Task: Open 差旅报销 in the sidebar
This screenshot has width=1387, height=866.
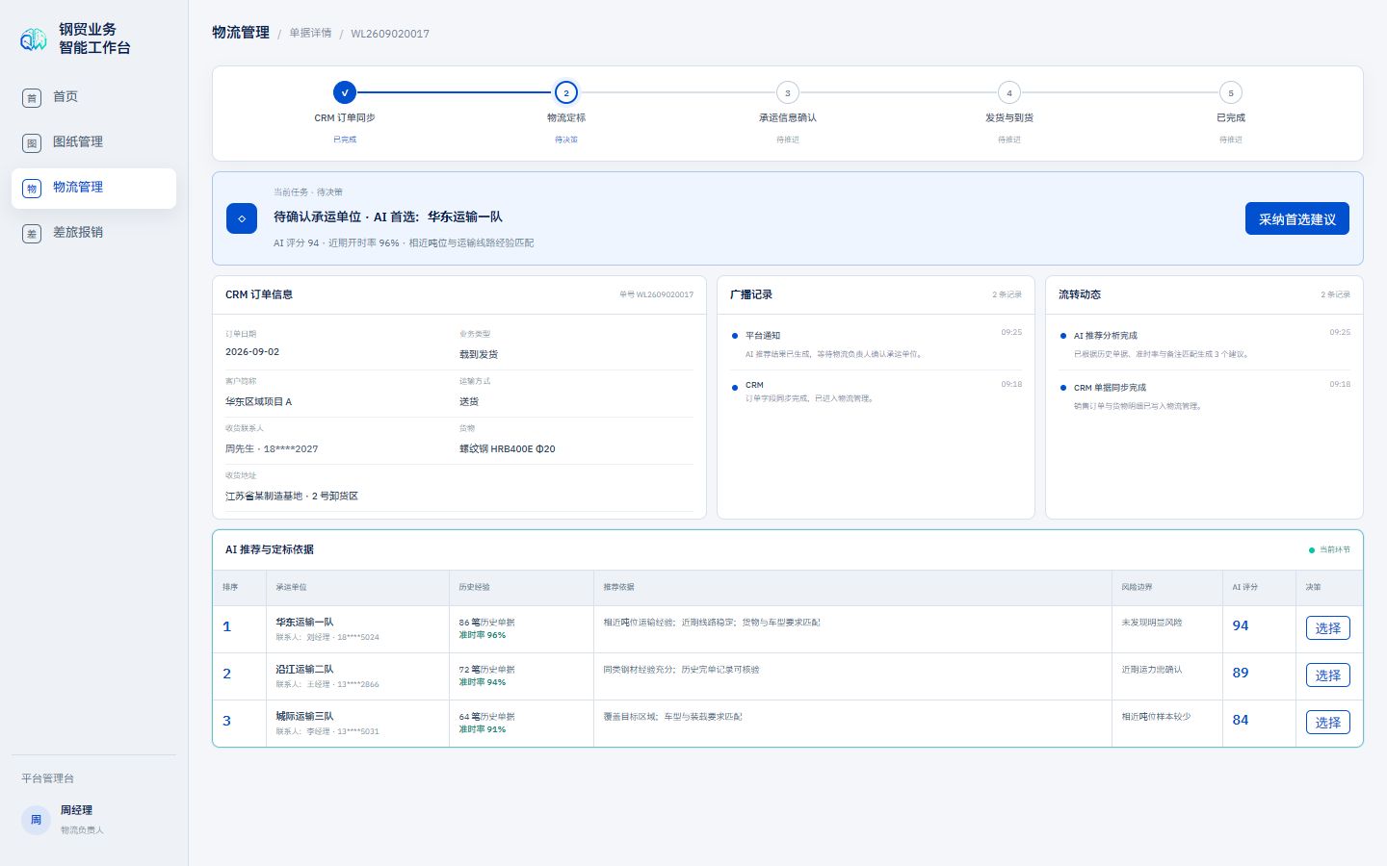Action: tap(93, 233)
